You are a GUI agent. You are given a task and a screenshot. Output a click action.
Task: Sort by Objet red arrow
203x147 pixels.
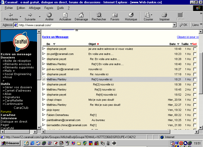[x=98, y=44]
